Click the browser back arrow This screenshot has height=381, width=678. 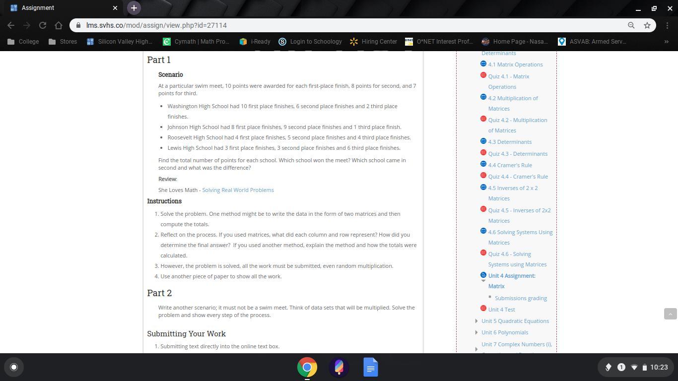pos(11,25)
